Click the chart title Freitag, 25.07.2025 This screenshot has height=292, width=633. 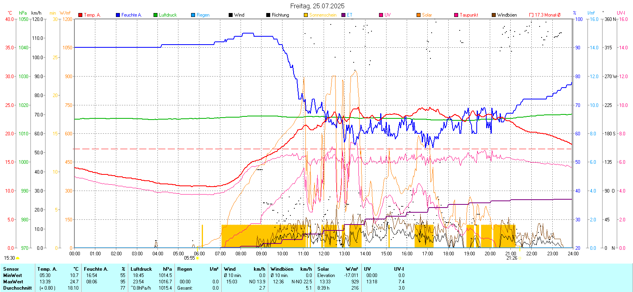pos(317,6)
